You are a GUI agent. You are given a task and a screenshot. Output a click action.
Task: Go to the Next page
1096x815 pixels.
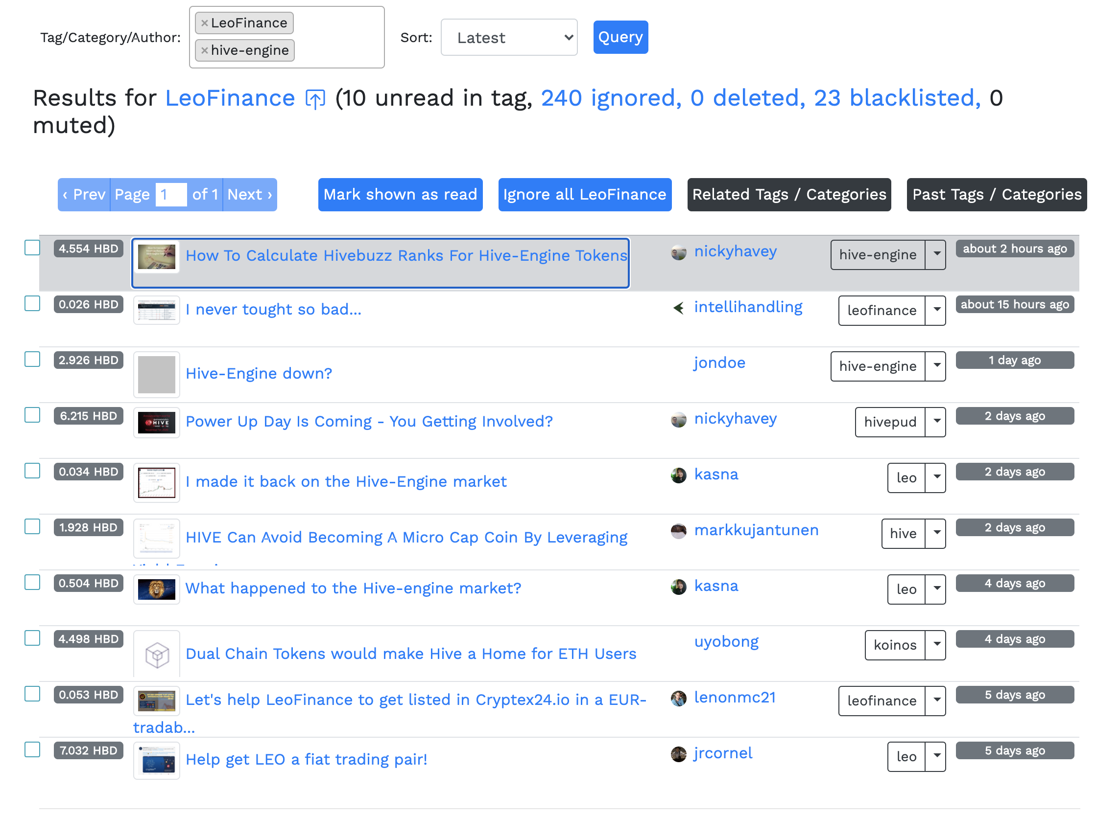[249, 194]
